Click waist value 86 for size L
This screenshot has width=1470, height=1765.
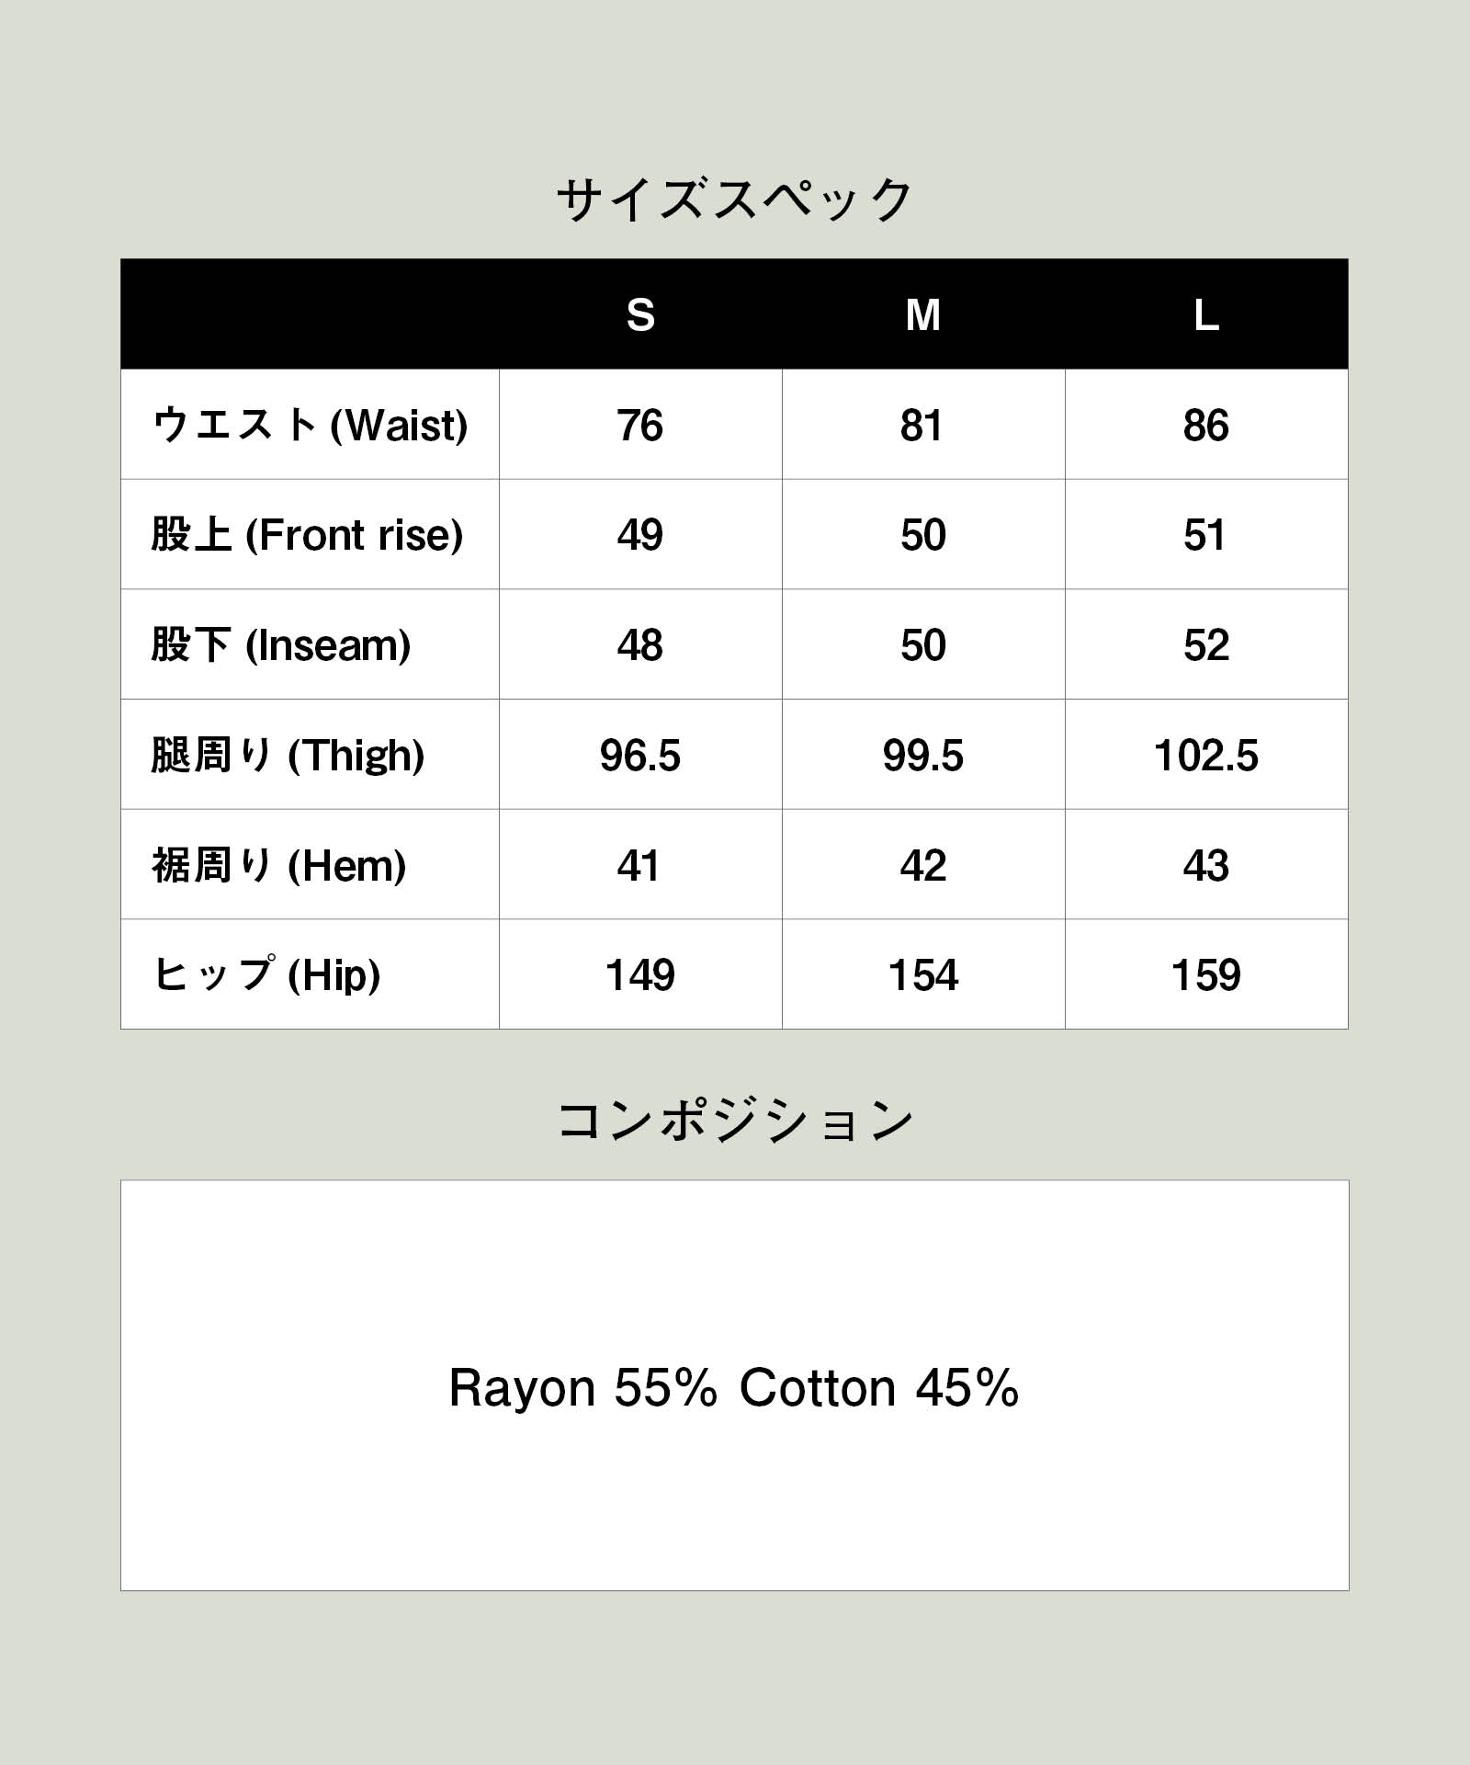(1206, 426)
